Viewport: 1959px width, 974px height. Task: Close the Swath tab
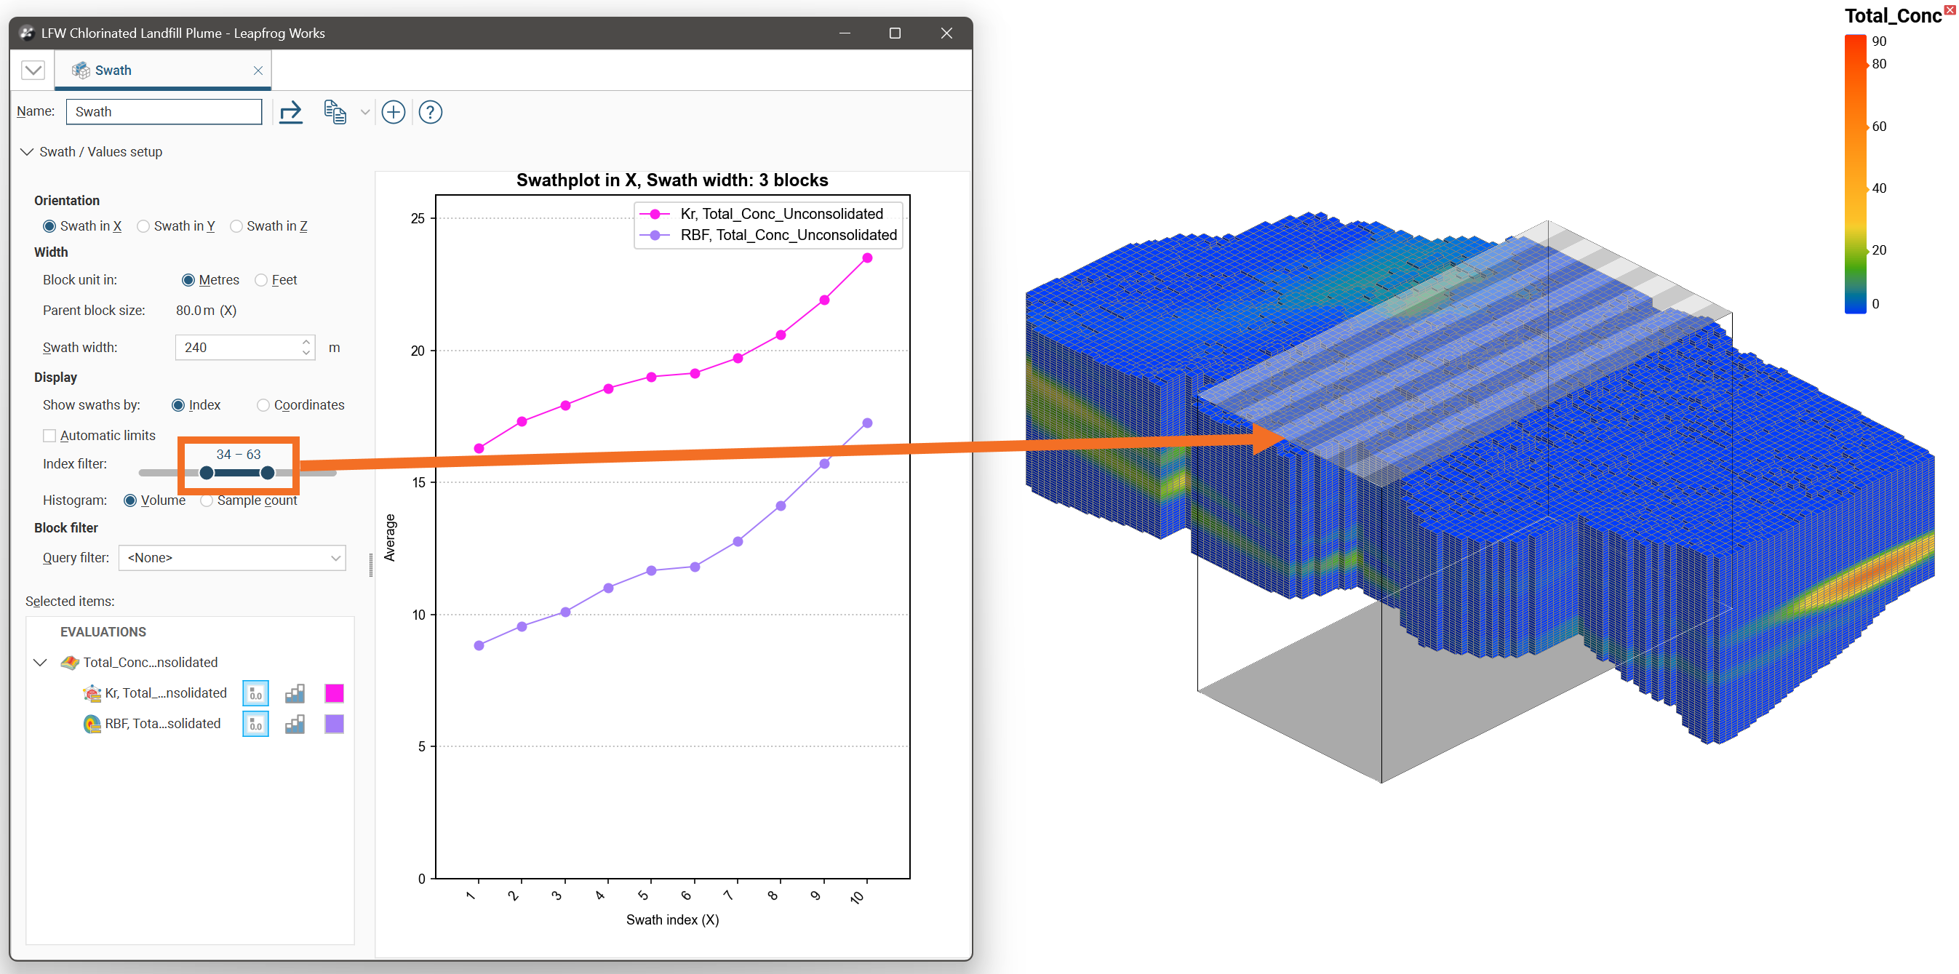click(x=258, y=71)
